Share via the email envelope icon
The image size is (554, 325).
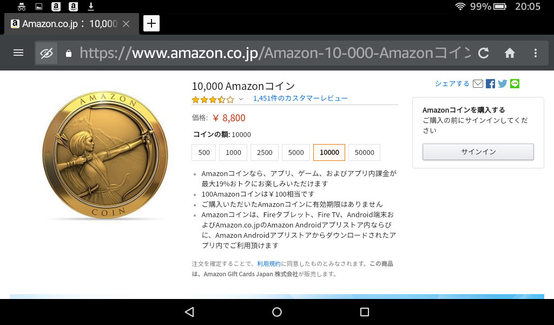[x=478, y=84]
